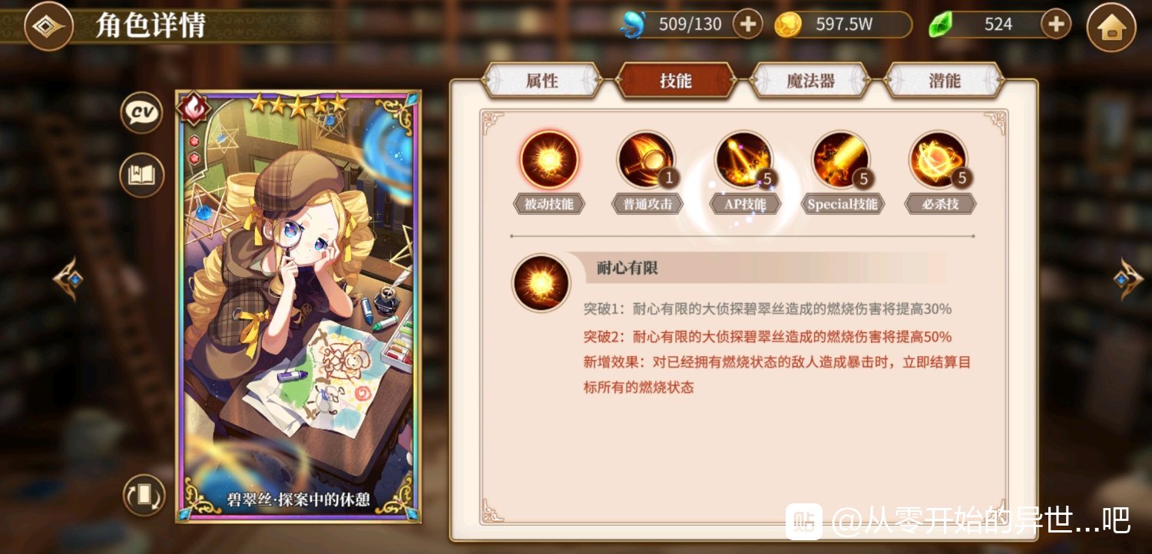Play the character CV voice
The width and height of the screenshot is (1152, 554).
click(142, 113)
